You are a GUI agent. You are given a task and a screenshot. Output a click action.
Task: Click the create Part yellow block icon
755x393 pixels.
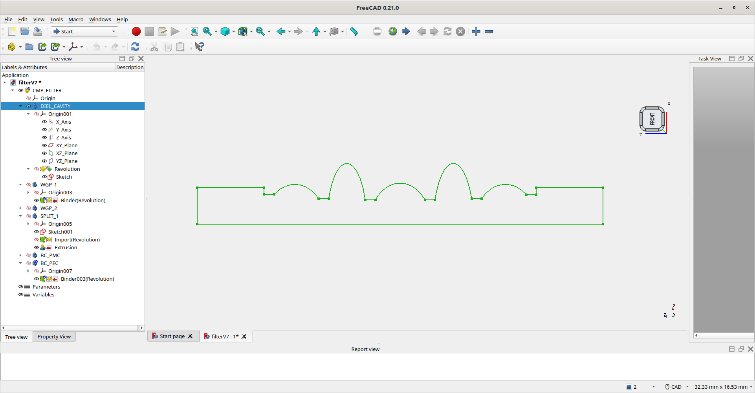pos(12,47)
